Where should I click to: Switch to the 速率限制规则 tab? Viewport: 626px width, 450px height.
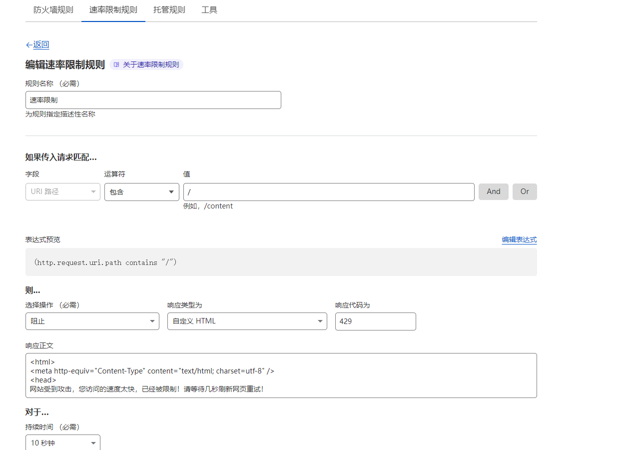[x=113, y=10]
